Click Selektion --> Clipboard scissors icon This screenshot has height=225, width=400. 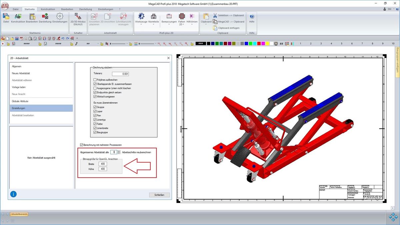215,15
